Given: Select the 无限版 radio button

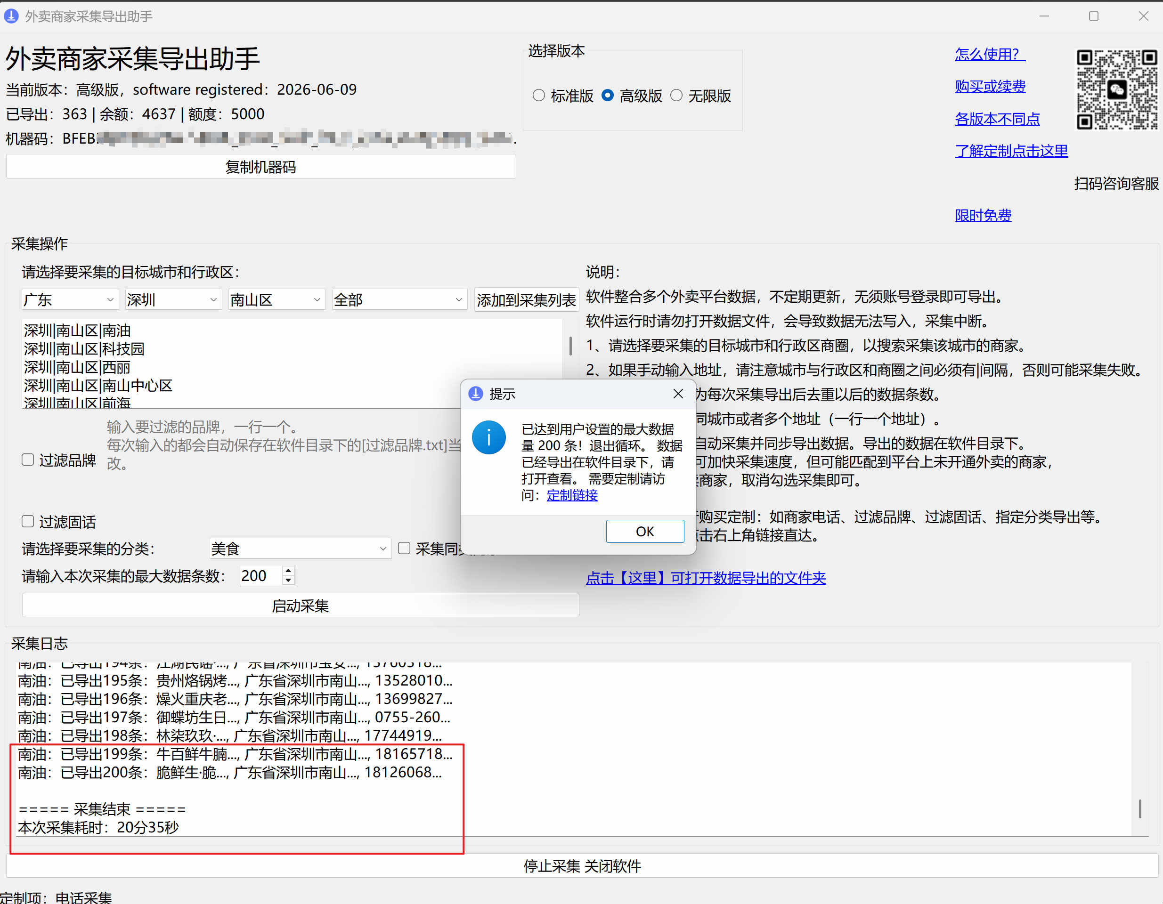Looking at the screenshot, I should tap(676, 95).
